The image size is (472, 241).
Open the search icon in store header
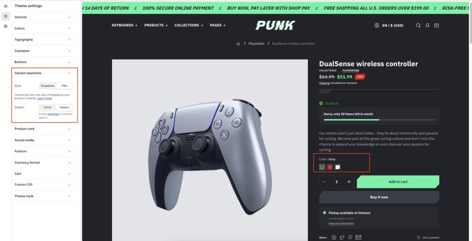(x=418, y=25)
